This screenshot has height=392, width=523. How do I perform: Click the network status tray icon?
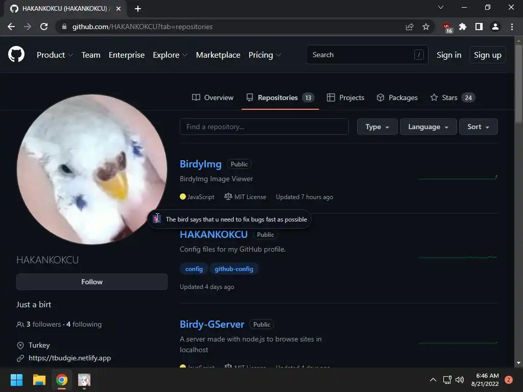(x=447, y=380)
